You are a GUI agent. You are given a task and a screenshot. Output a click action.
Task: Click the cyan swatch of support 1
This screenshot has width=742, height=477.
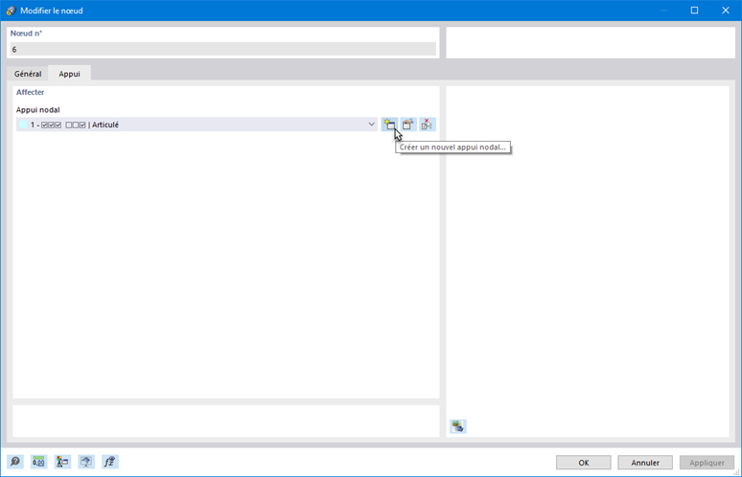pos(23,125)
